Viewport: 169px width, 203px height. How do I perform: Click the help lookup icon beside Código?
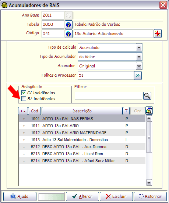pyautogui.click(x=68, y=34)
